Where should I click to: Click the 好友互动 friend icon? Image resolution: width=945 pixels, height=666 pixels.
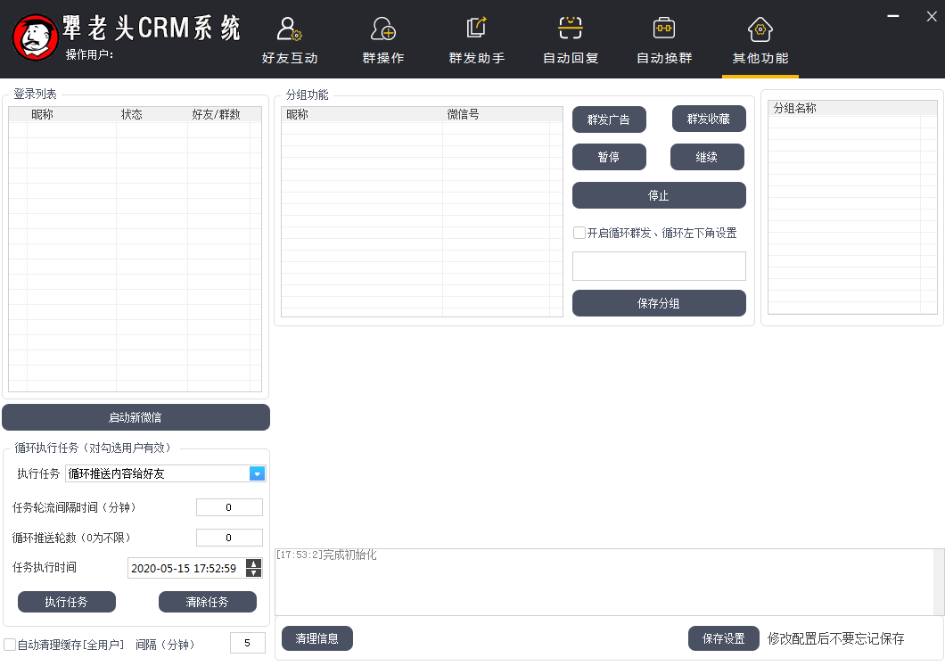pos(289,29)
